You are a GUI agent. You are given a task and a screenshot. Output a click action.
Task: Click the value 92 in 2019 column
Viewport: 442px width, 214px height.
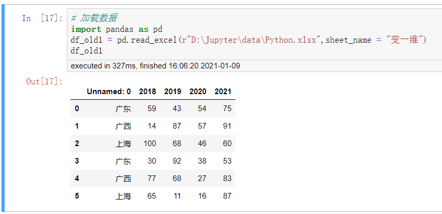176,161
